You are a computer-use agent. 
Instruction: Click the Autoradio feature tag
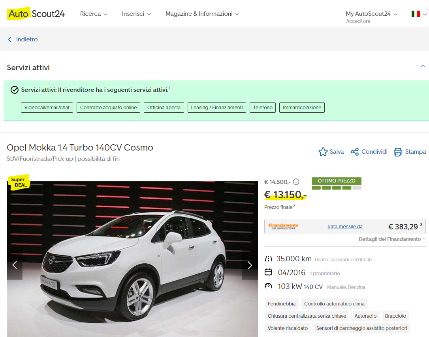pos(365,316)
